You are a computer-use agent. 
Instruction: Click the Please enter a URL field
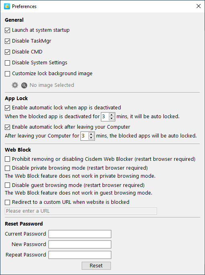[x=81, y=211]
